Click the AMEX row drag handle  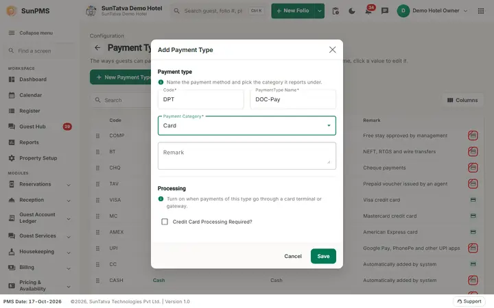(97, 232)
